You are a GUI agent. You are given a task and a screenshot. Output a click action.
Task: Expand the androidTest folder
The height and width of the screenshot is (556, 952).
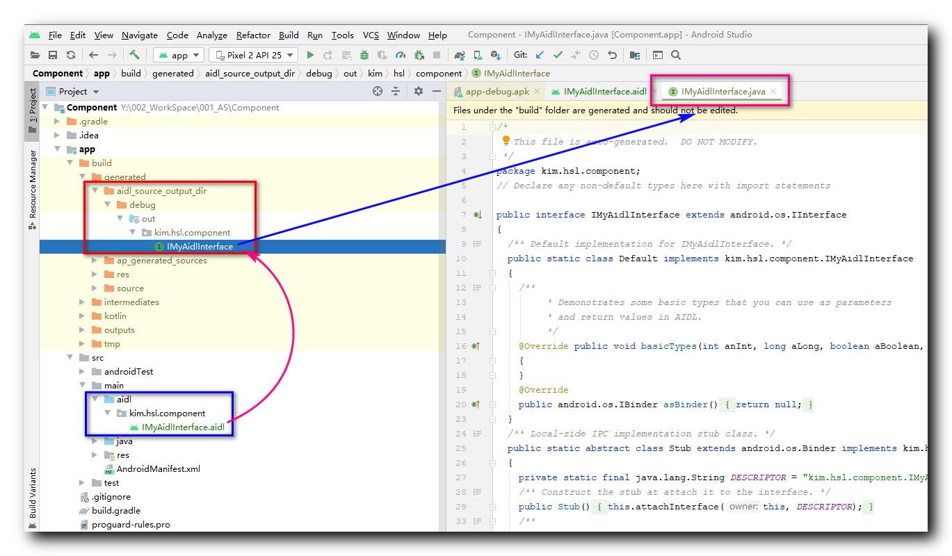pyautogui.click(x=83, y=371)
